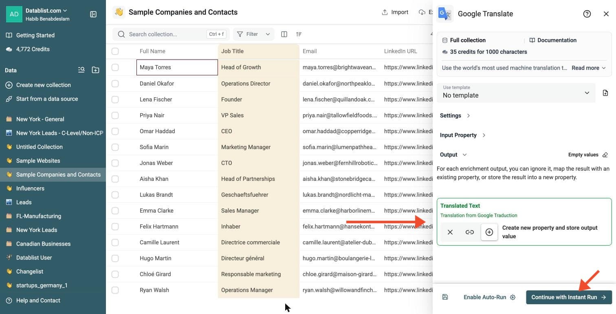
Task: Check the Lena Fischer row checkbox
Action: tap(115, 99)
